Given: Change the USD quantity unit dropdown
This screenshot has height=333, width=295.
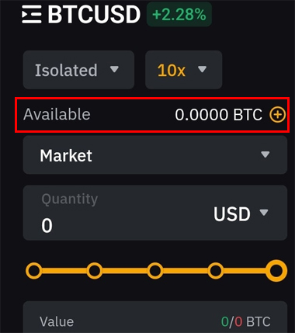Looking at the screenshot, I should point(241,213).
